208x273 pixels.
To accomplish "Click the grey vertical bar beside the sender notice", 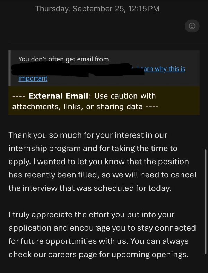I will pyautogui.click(x=10, y=68).
